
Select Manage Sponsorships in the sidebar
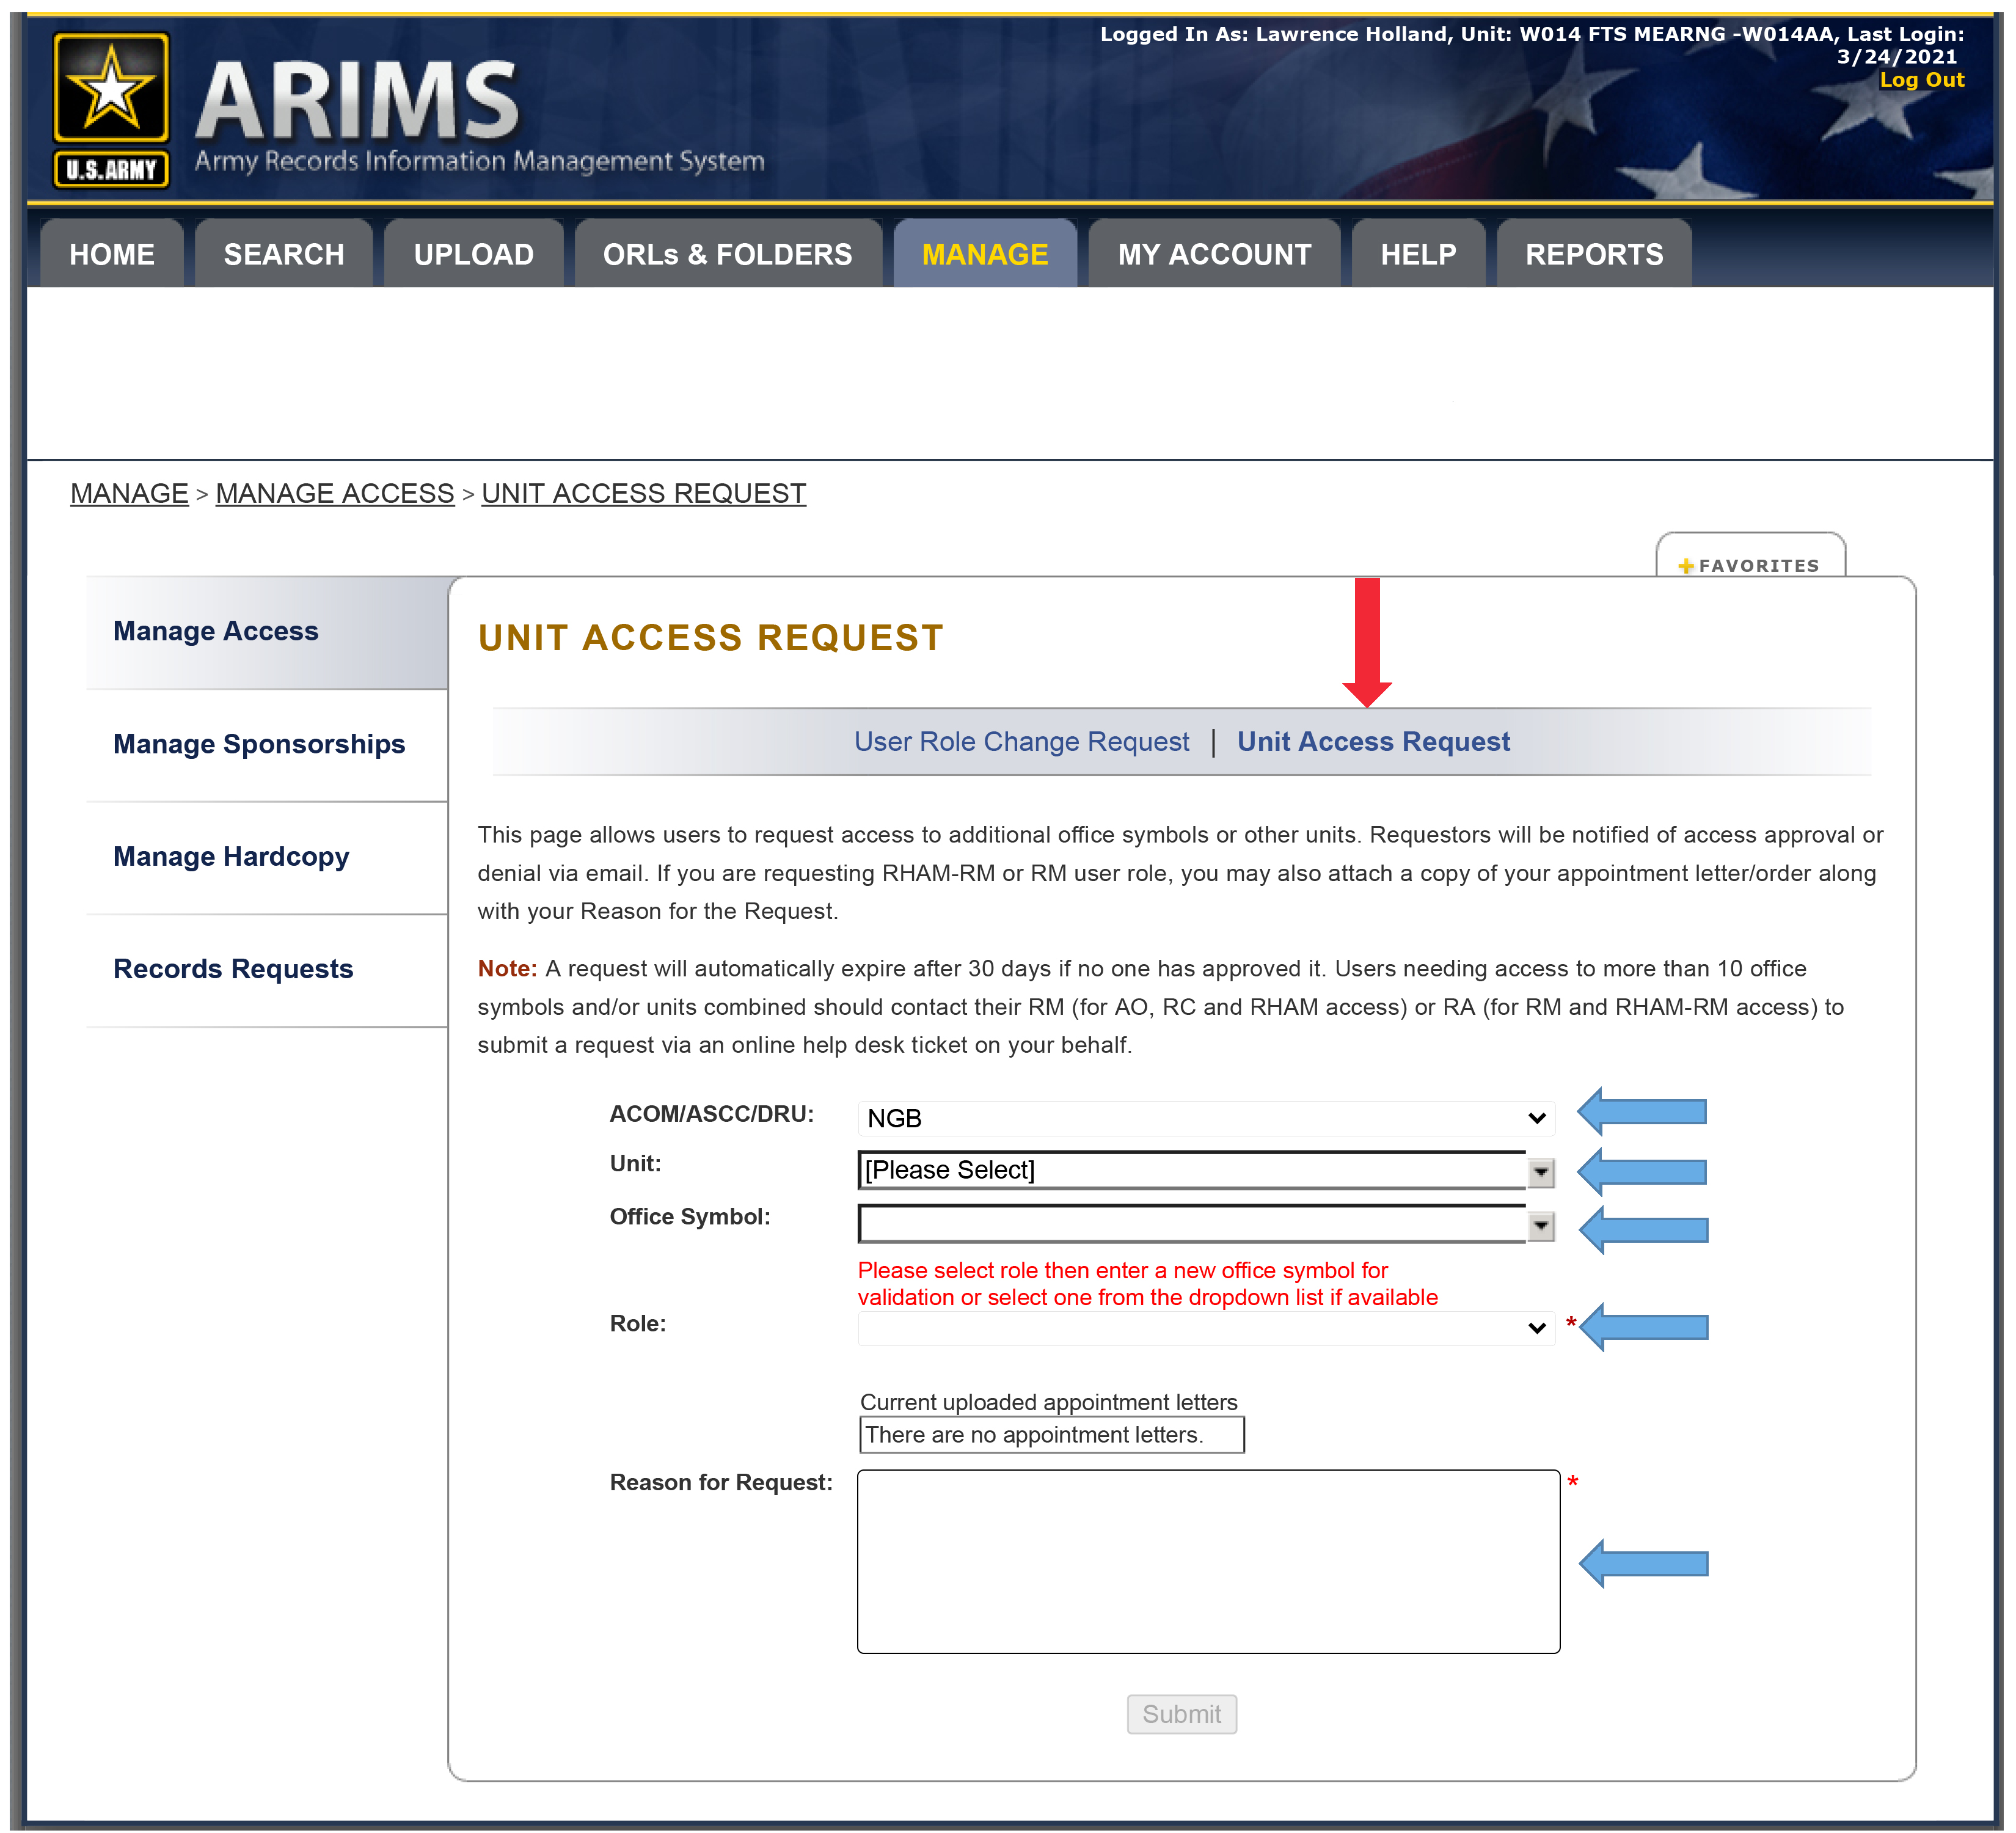tap(259, 744)
